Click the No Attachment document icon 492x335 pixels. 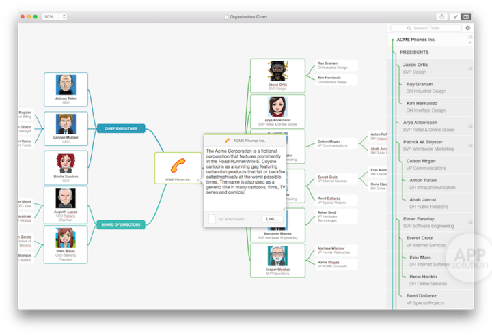(x=212, y=218)
